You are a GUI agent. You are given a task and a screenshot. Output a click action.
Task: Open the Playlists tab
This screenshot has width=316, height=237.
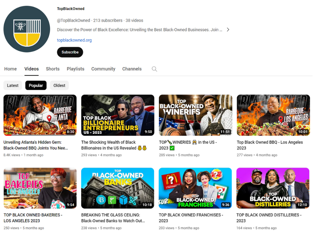point(76,69)
